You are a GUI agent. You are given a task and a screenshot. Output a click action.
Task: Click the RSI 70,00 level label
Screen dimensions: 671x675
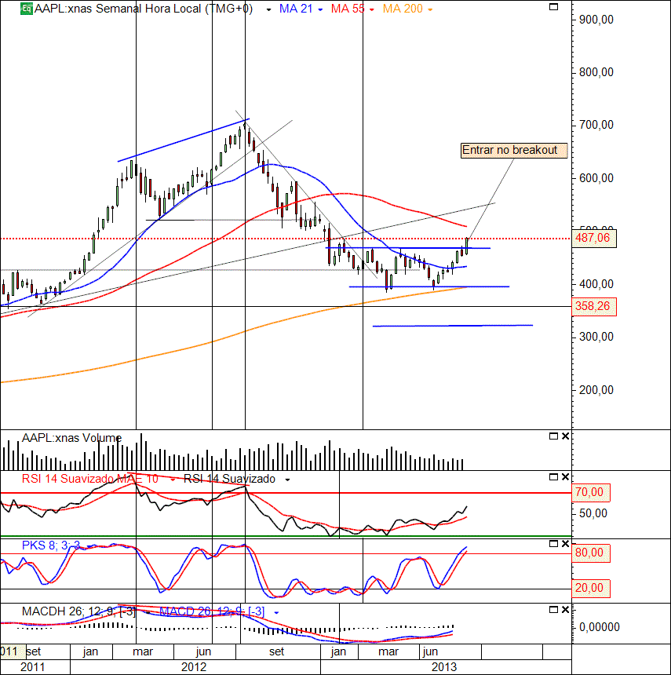(x=590, y=492)
